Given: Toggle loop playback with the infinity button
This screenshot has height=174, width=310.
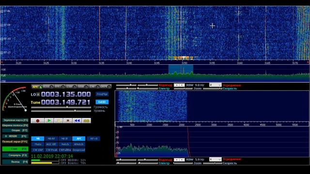Looking at the screenshot, I should (86, 120).
